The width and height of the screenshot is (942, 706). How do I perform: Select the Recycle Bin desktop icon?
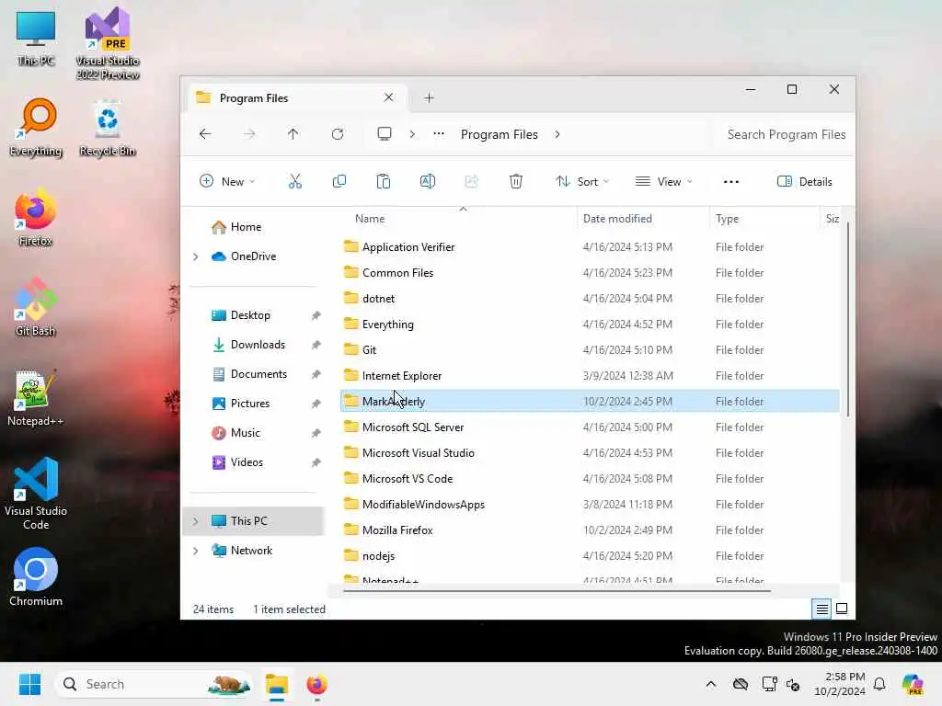(x=108, y=127)
